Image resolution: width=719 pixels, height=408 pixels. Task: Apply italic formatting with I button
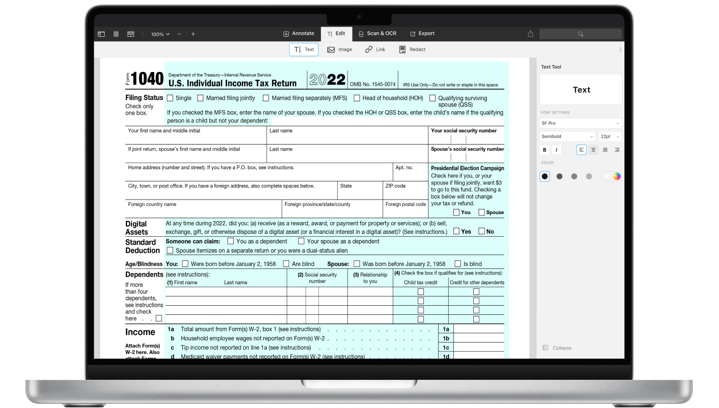(x=556, y=150)
